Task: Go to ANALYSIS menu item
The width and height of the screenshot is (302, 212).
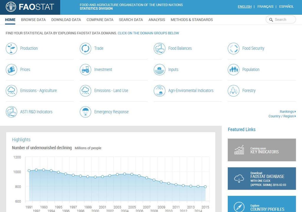Action: click(x=157, y=20)
